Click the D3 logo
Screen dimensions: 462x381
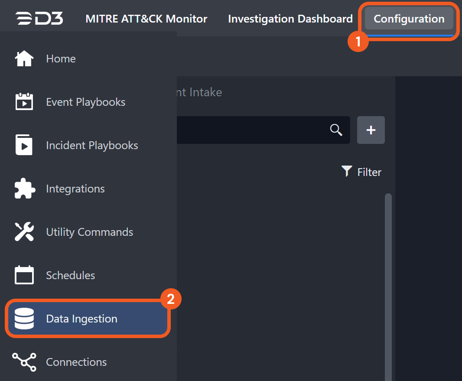[39, 19]
